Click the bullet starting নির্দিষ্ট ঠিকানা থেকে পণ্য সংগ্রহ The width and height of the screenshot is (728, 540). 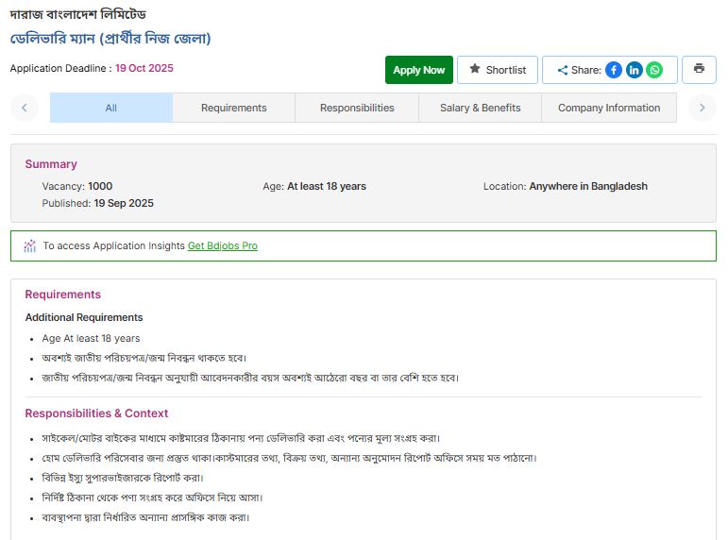[152, 498]
